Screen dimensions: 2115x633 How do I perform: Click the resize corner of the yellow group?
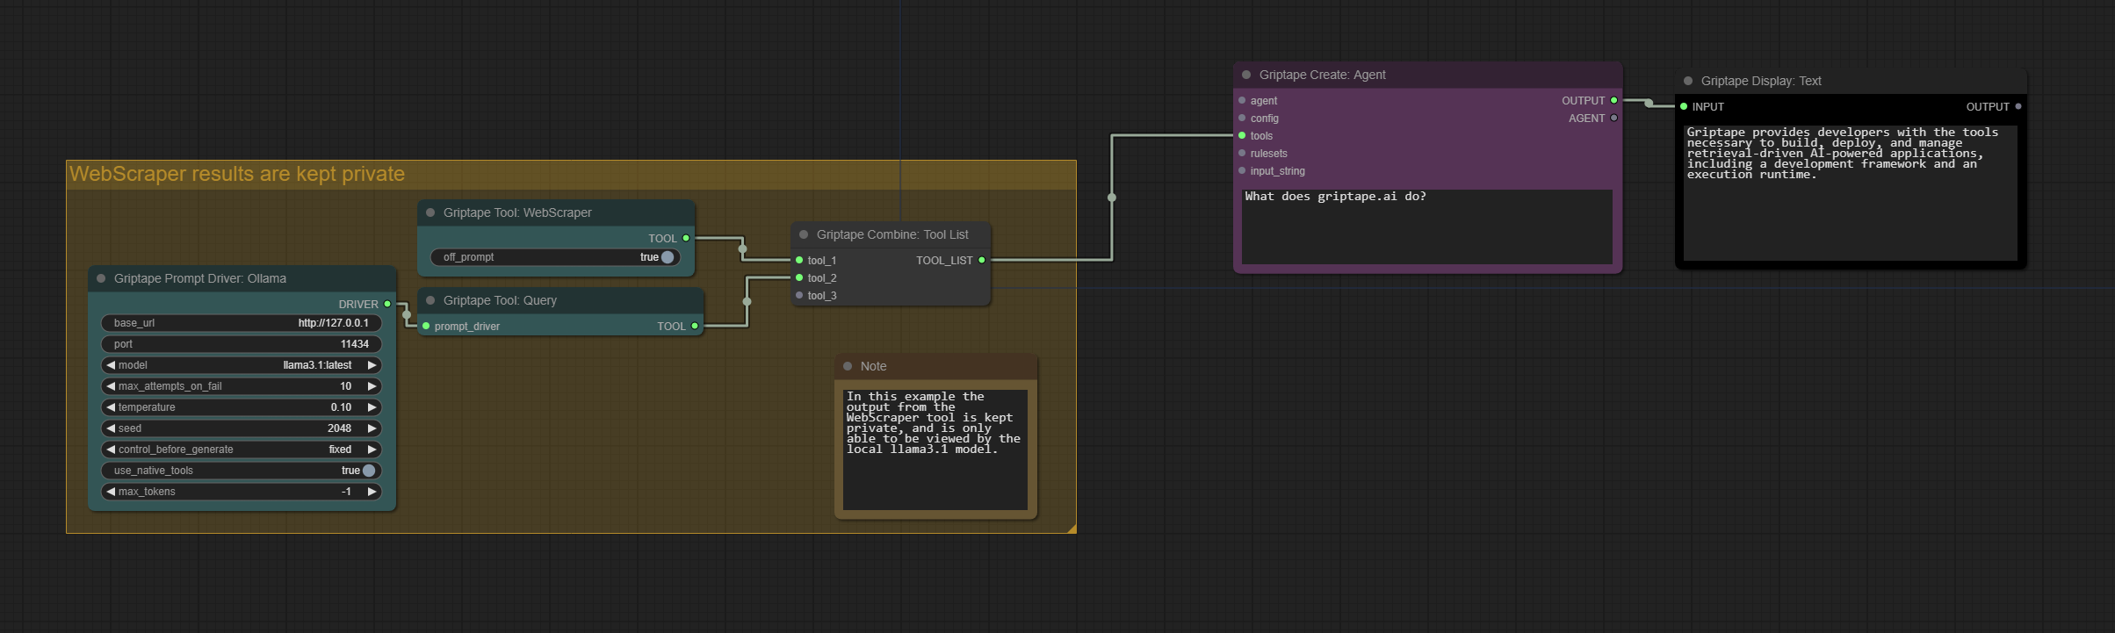(1071, 528)
